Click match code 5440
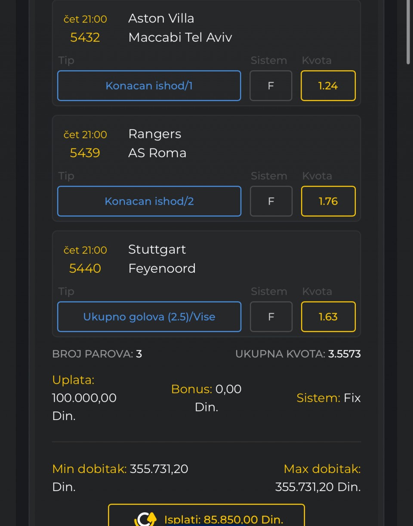 pyautogui.click(x=85, y=268)
